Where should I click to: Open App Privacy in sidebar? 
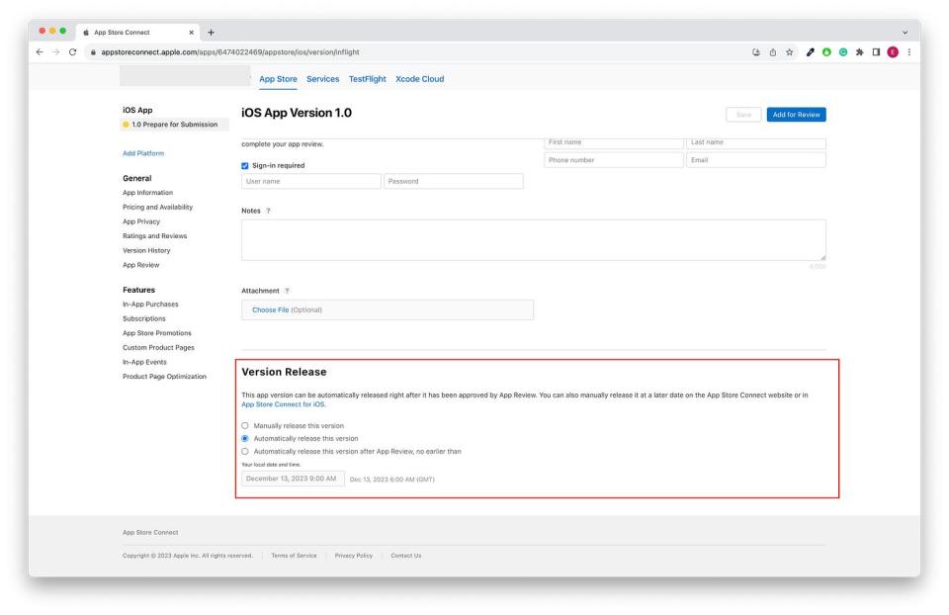pyautogui.click(x=141, y=221)
